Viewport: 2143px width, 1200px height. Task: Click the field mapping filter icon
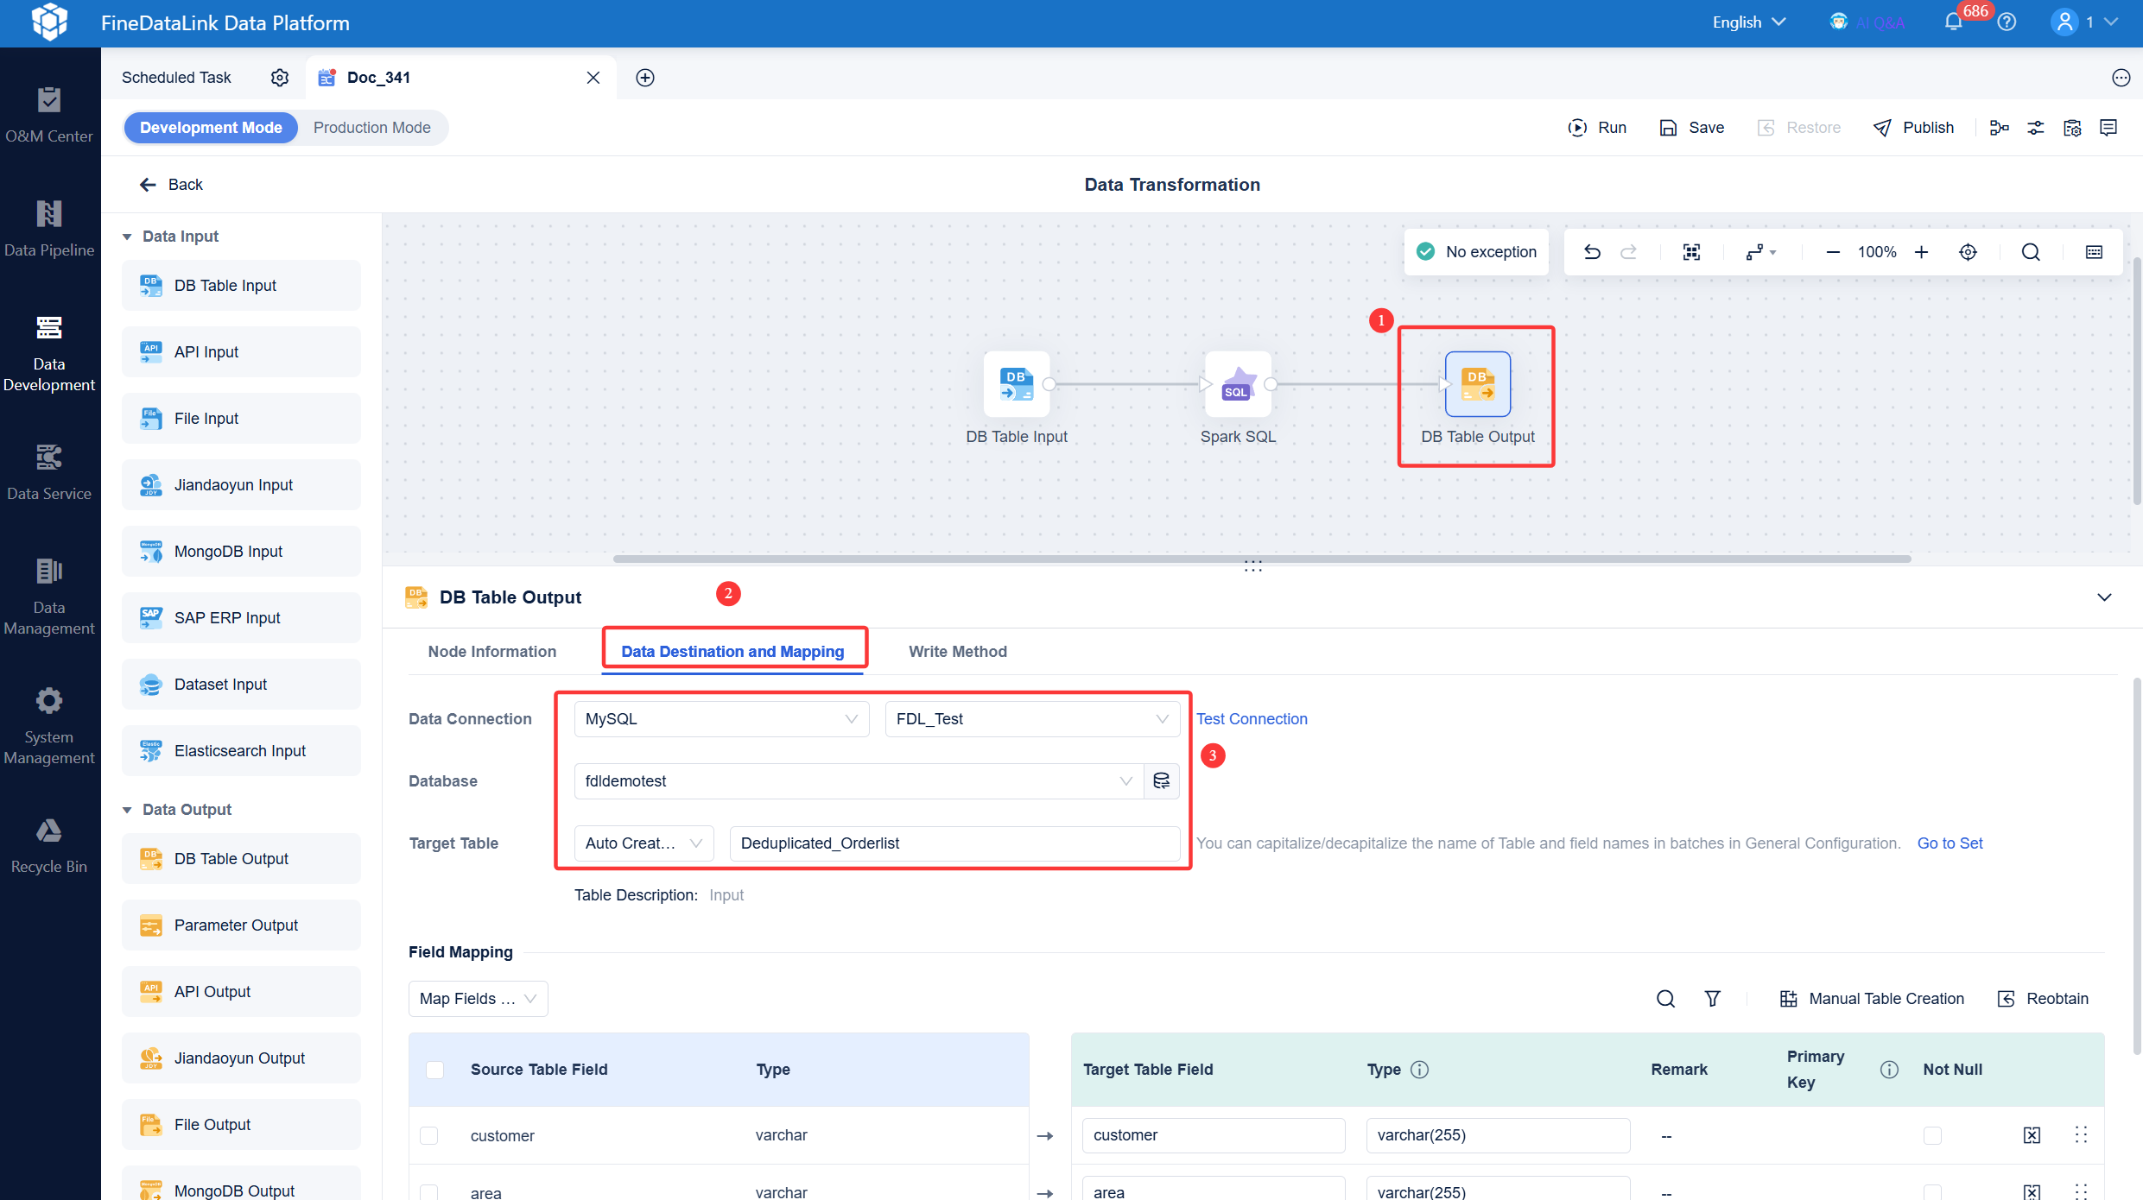[1712, 999]
